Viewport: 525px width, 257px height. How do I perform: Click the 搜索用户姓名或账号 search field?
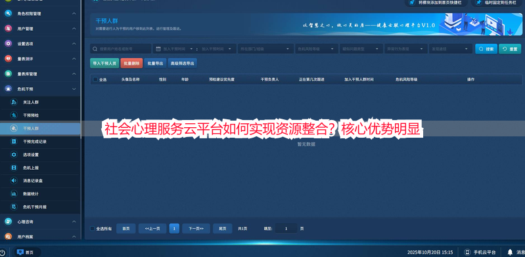pos(120,49)
